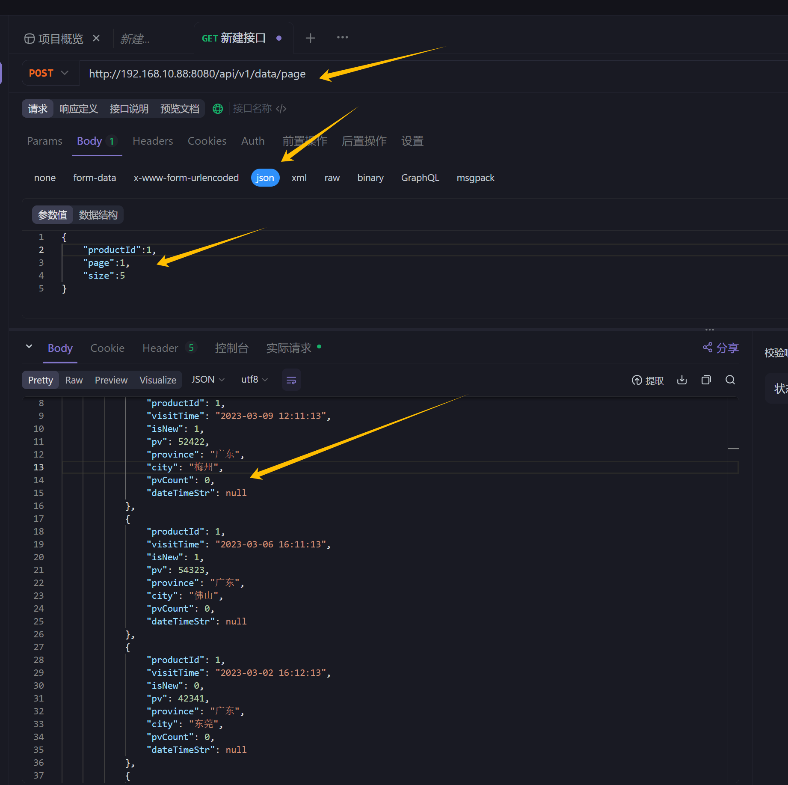Add a new tab with plus icon
The height and width of the screenshot is (785, 788).
(x=311, y=38)
